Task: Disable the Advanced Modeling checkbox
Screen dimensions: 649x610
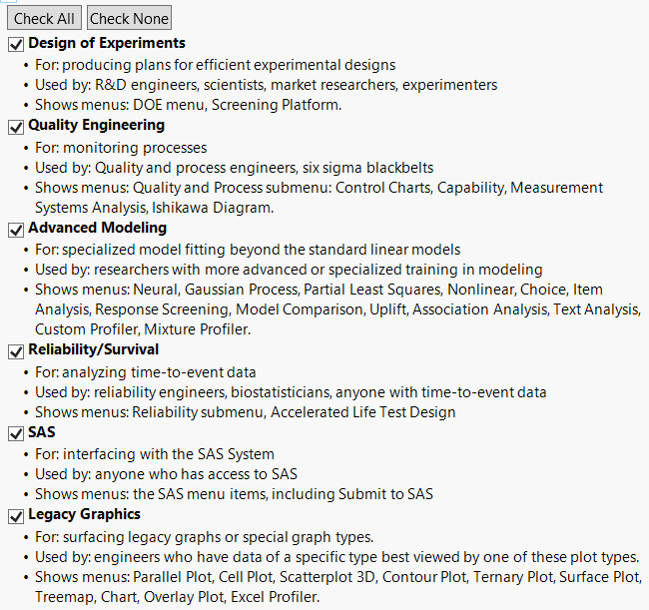Action: [x=16, y=230]
